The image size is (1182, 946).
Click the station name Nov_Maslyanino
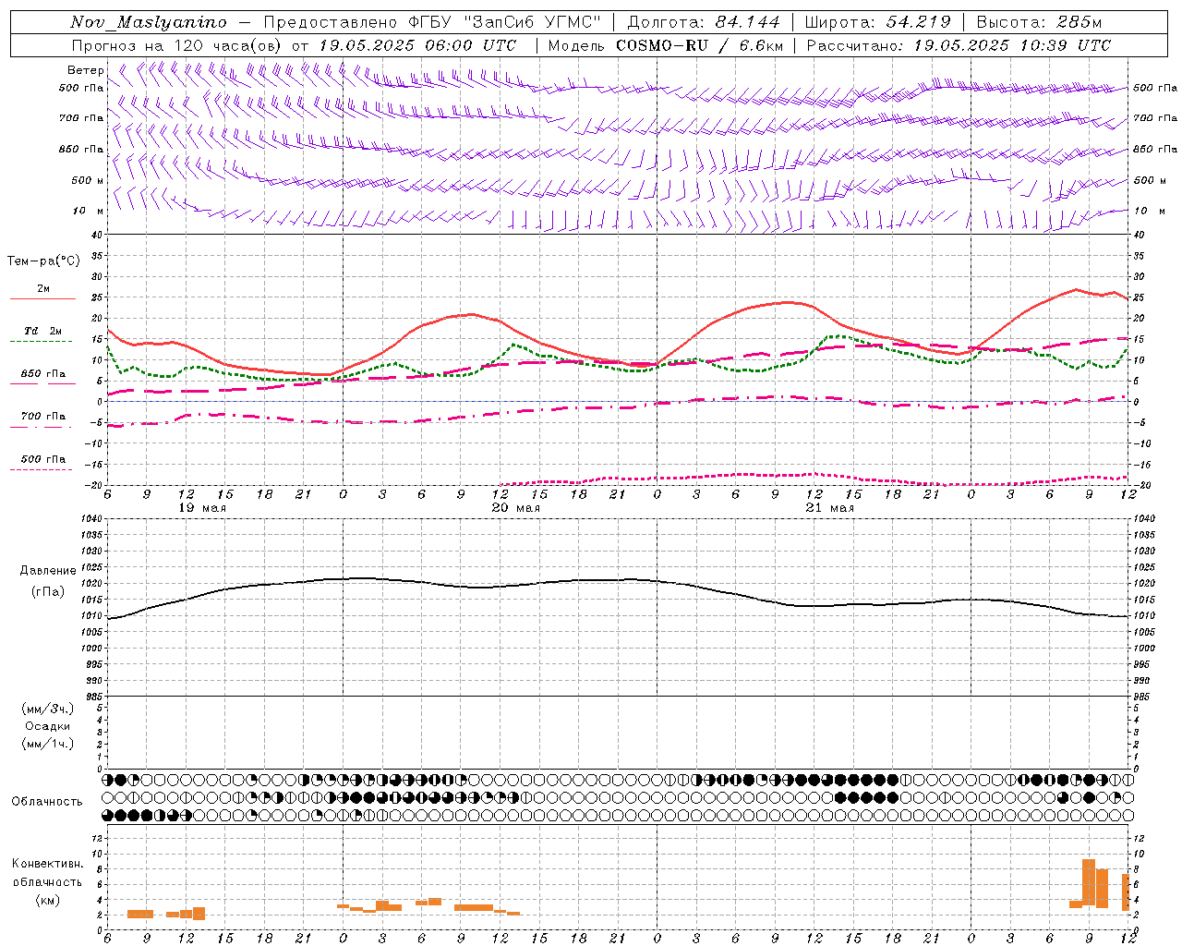coord(149,22)
